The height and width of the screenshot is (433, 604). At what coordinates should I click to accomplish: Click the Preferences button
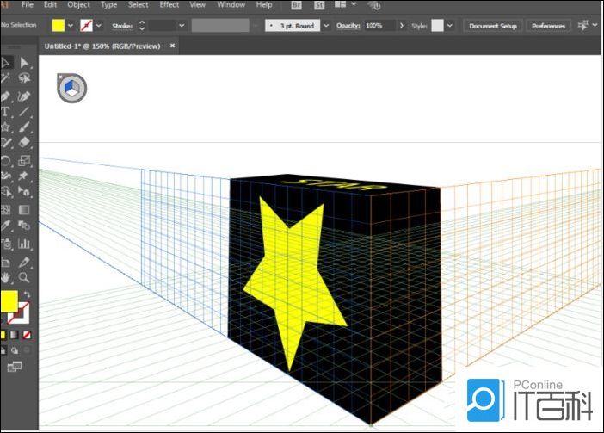tap(548, 26)
